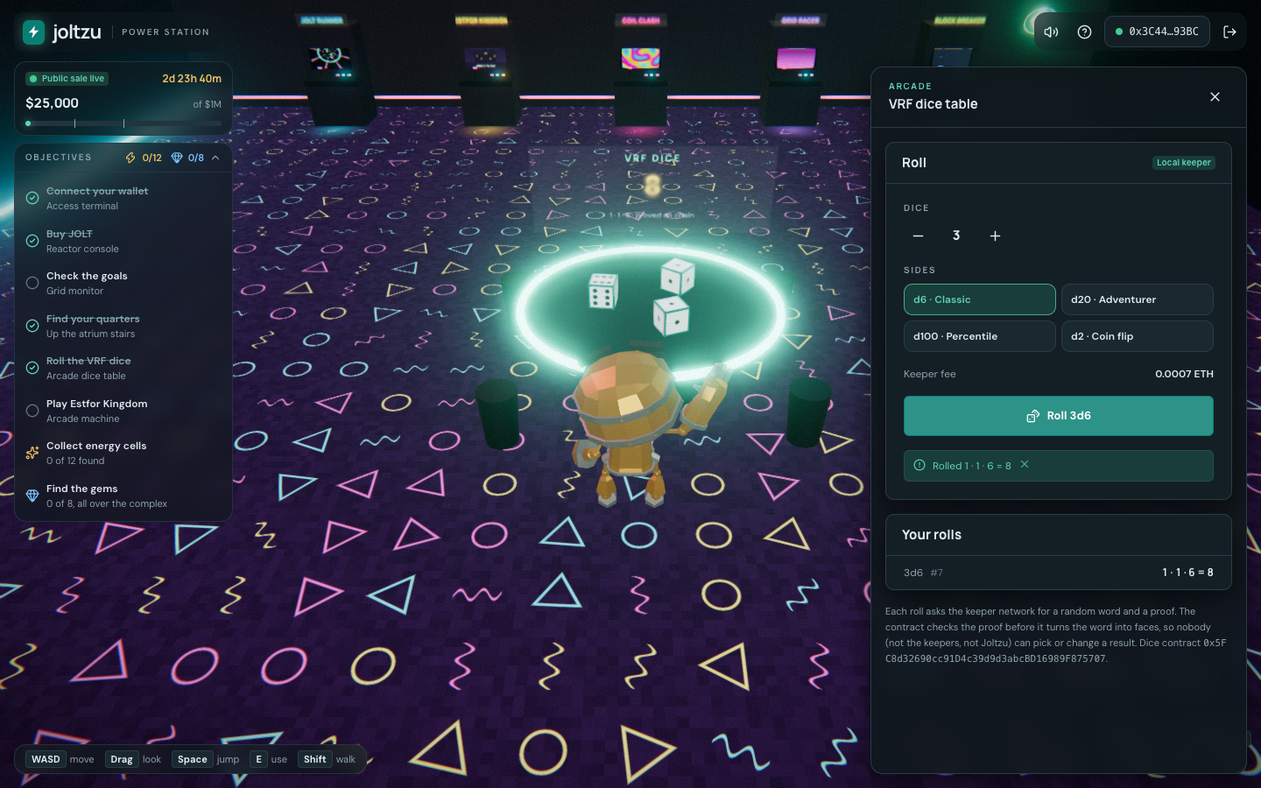The width and height of the screenshot is (1261, 788).
Task: Close the VRF dice table panel
Action: coord(1215,96)
